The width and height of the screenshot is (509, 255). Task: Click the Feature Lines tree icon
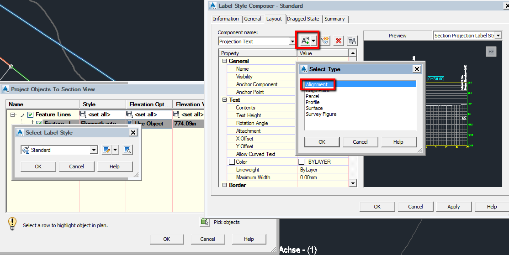[22, 114]
